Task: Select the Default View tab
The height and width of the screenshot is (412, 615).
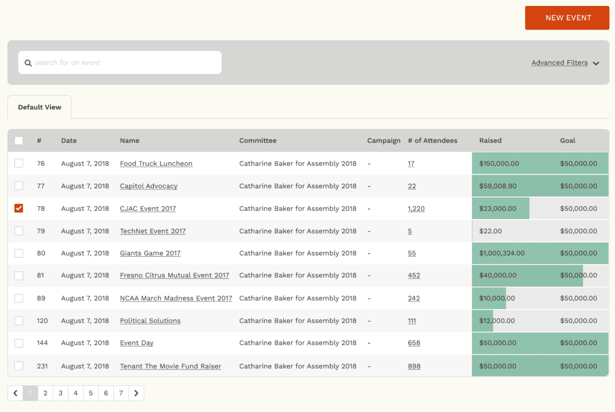Action: tap(40, 107)
